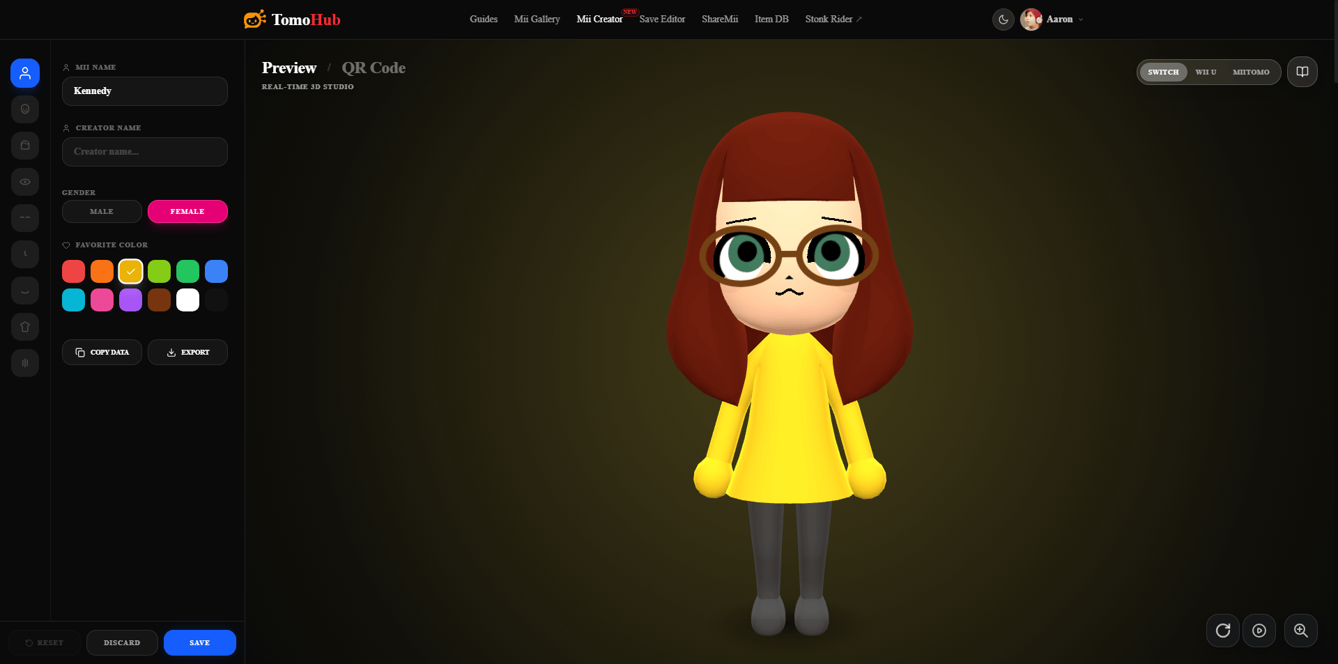
Task: Open the Face section icon in sidebar
Action: tap(25, 109)
